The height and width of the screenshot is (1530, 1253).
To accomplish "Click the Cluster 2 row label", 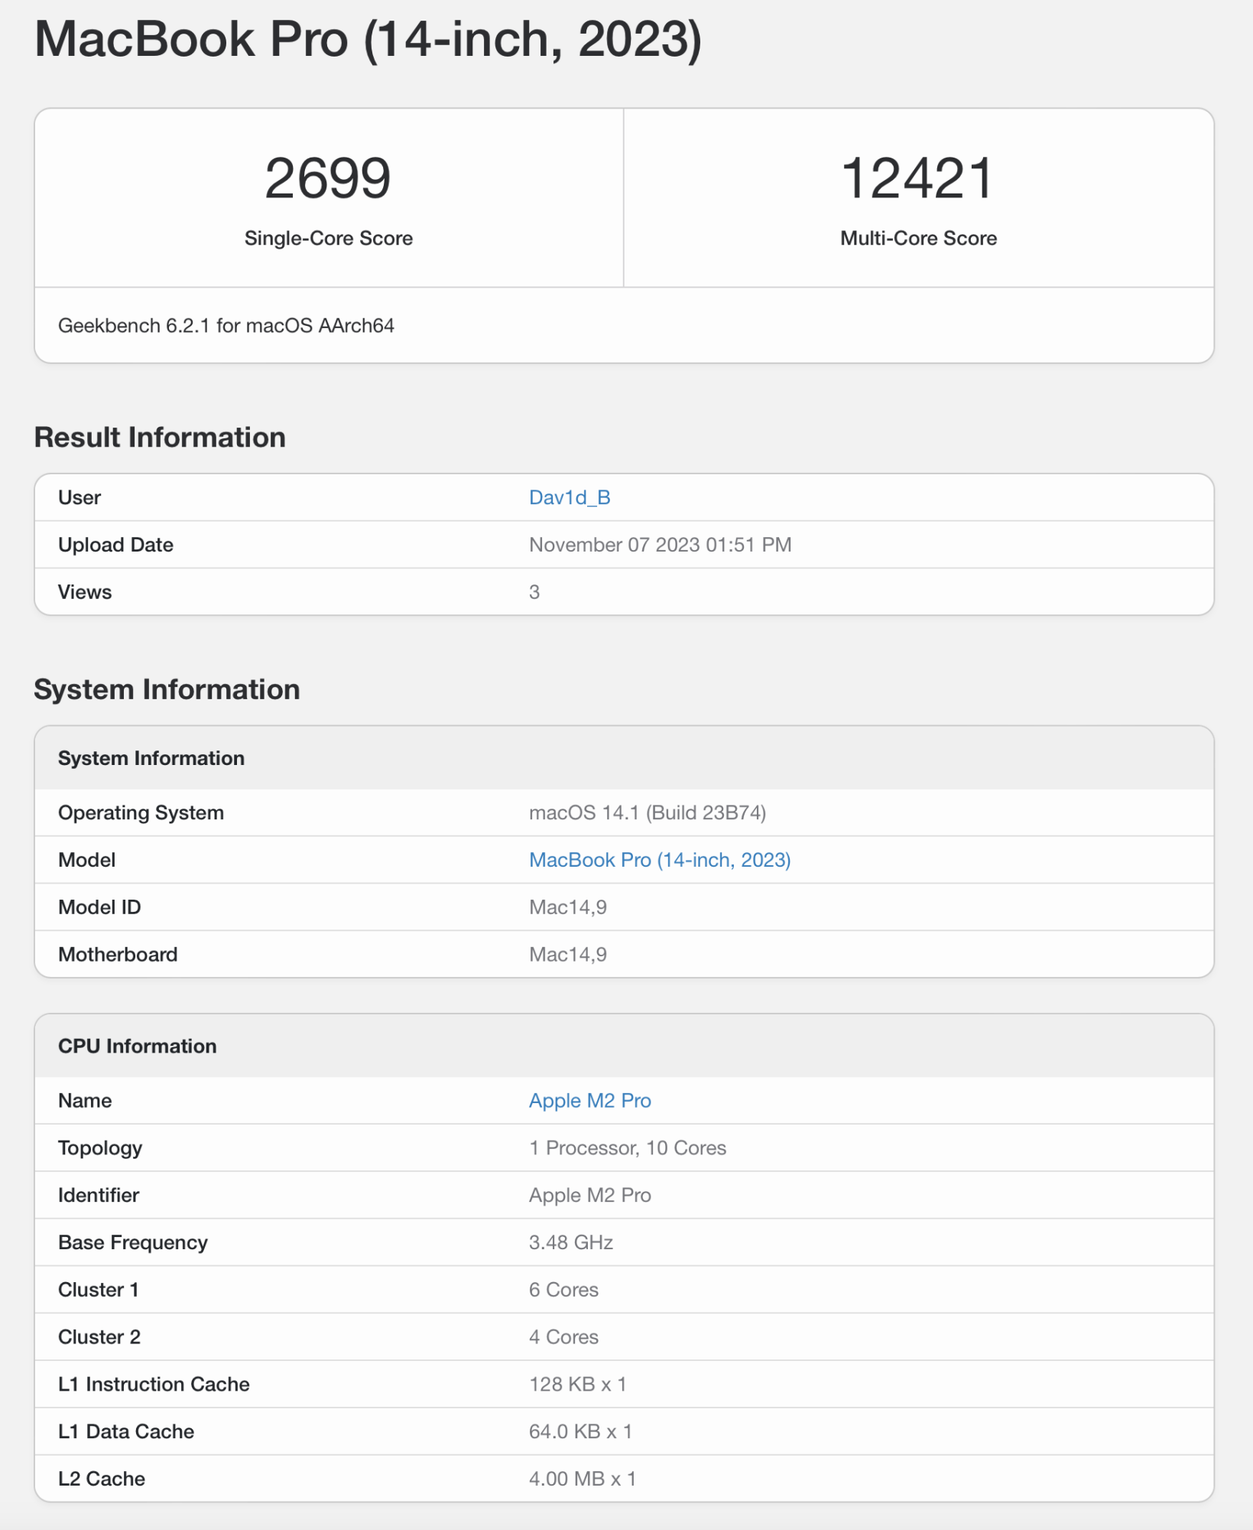I will 99,1337.
